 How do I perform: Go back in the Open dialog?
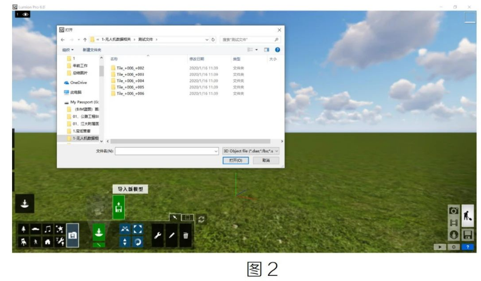[62, 39]
